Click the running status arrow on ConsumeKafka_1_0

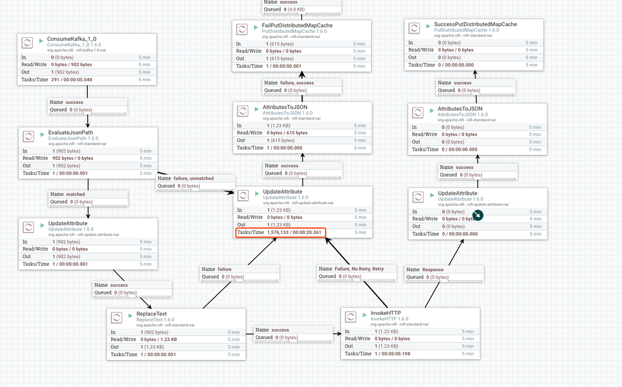coord(41,41)
